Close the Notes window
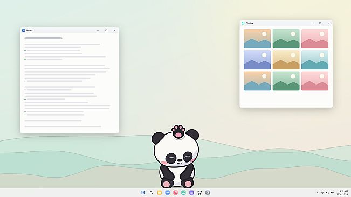 click(x=115, y=30)
